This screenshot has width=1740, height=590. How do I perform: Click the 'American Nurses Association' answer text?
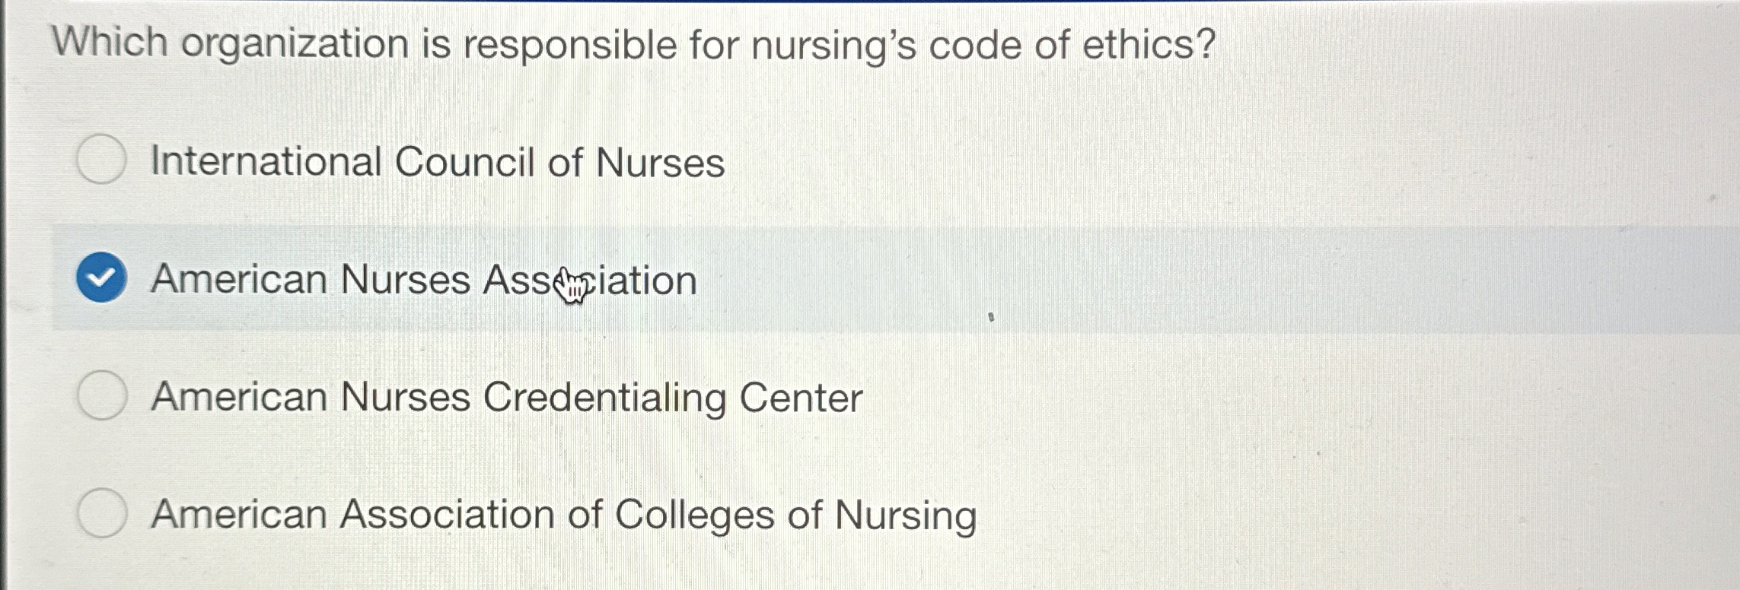[423, 280]
